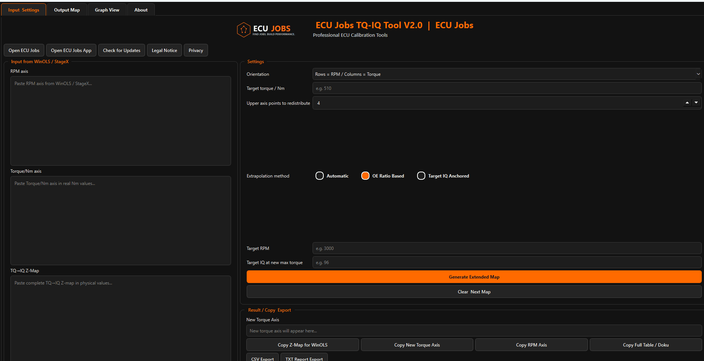Decrease upper axis points with down arrow
The width and height of the screenshot is (704, 361).
pyautogui.click(x=696, y=103)
